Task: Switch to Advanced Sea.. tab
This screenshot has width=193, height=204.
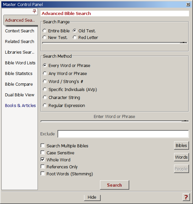Action: click(20, 20)
